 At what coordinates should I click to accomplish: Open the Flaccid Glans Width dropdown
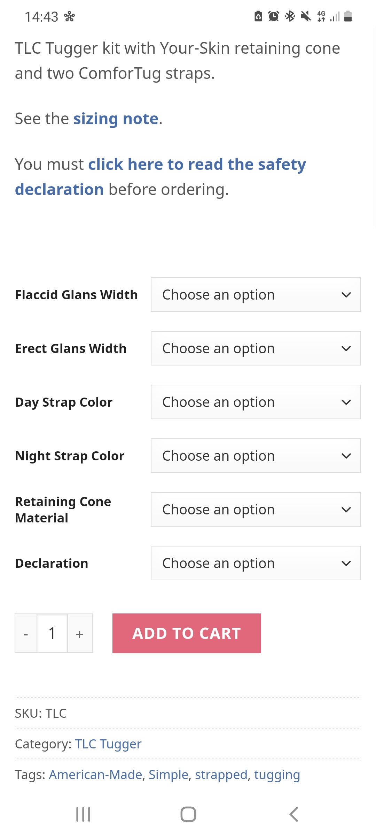point(256,295)
